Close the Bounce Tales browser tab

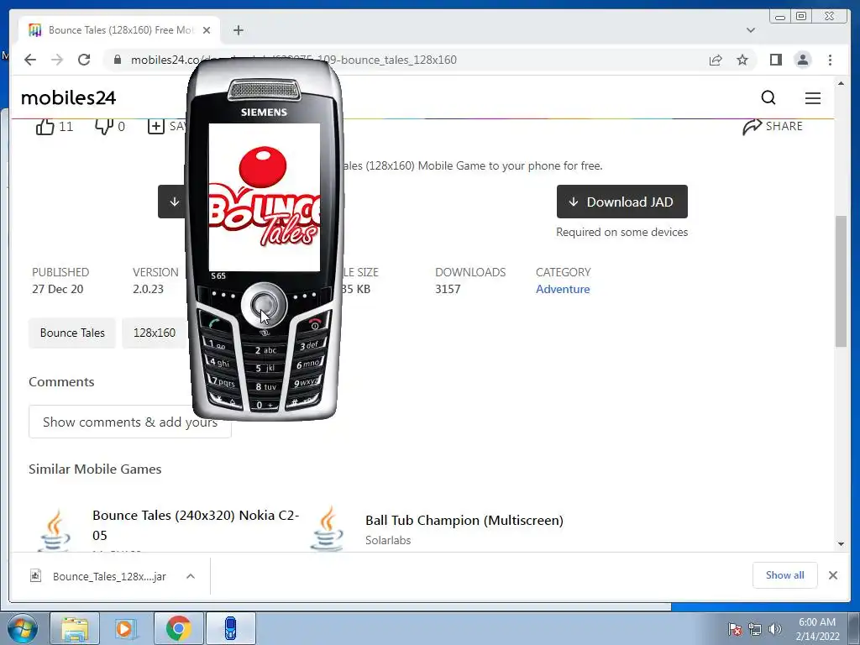pyautogui.click(x=207, y=30)
